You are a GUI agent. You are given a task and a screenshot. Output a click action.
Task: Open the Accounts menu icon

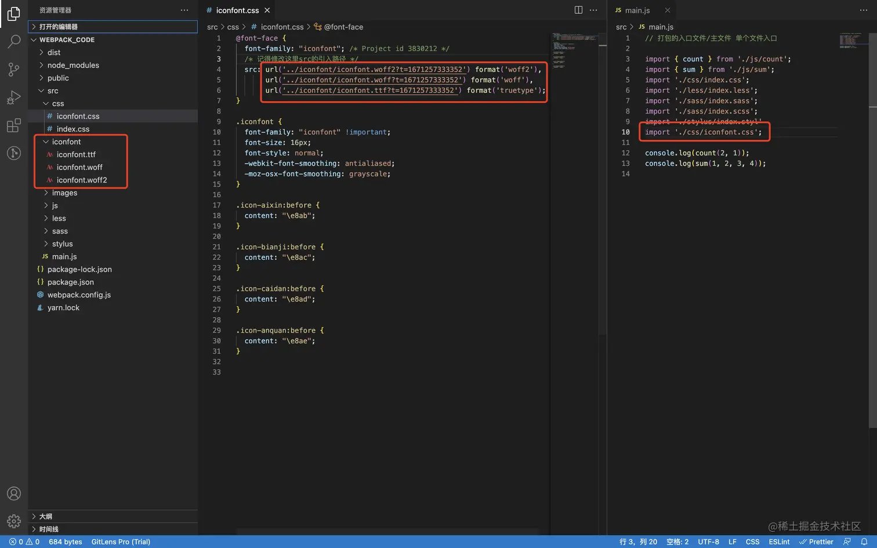click(14, 493)
